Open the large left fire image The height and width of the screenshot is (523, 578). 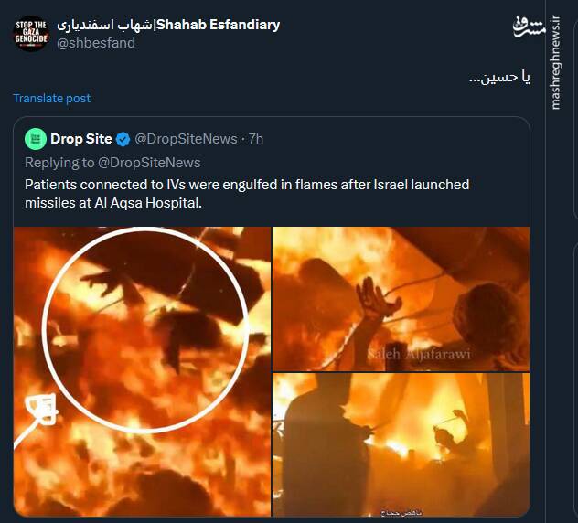click(142, 371)
